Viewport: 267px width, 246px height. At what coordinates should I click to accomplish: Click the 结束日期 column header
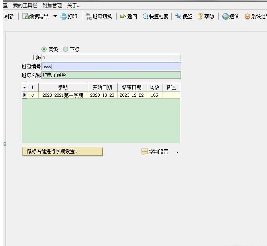click(132, 88)
